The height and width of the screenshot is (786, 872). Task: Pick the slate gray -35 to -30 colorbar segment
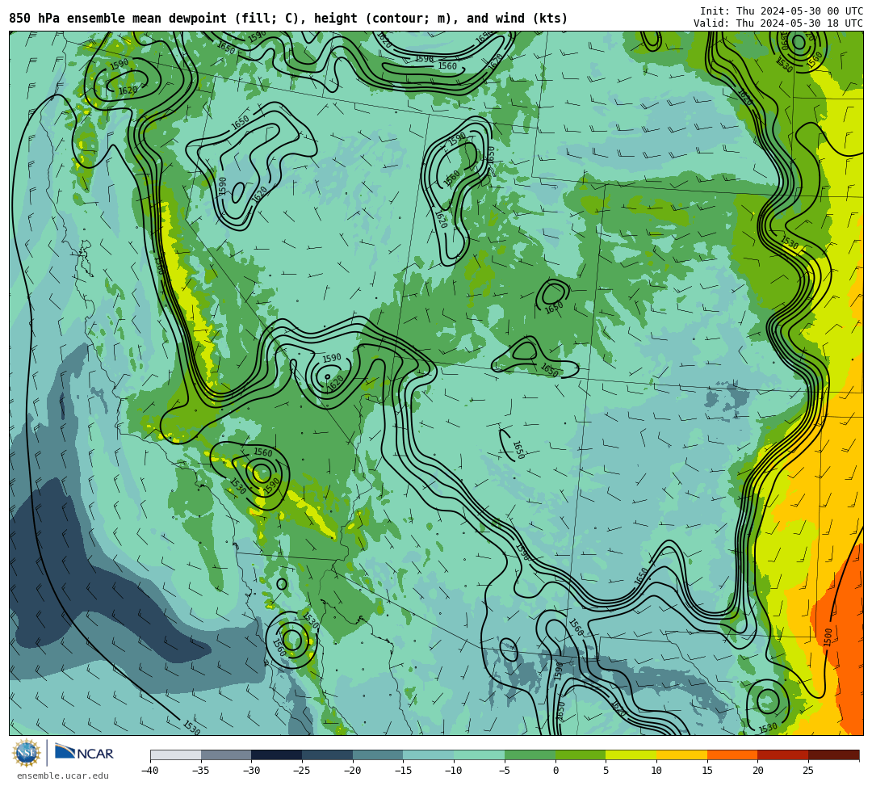click(x=226, y=754)
